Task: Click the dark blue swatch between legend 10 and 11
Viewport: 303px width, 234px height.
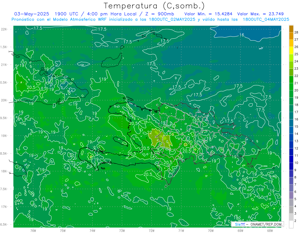Action: tap(291, 159)
